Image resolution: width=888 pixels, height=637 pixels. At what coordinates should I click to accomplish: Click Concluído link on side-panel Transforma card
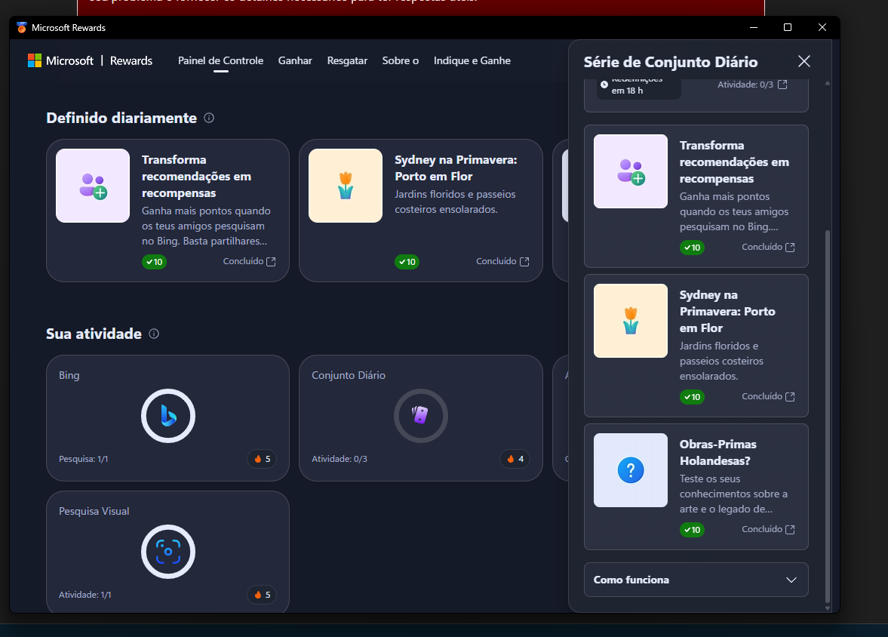(769, 247)
